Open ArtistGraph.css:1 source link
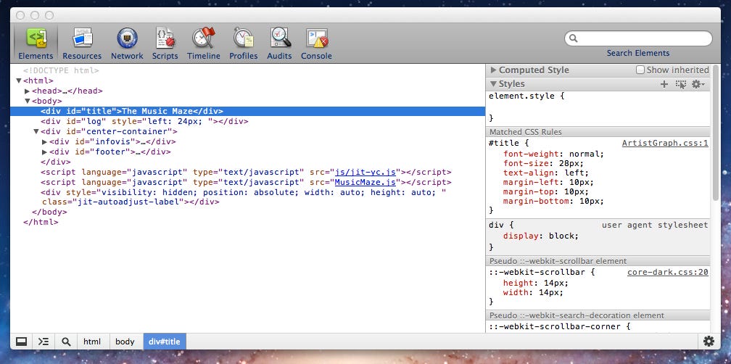 pos(665,143)
